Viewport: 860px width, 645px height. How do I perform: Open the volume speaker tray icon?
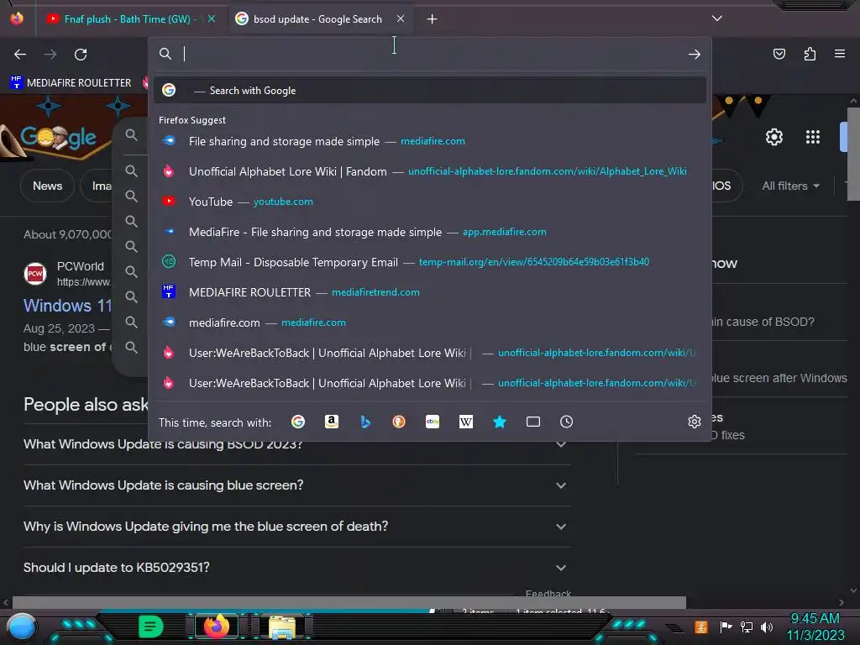[766, 627]
